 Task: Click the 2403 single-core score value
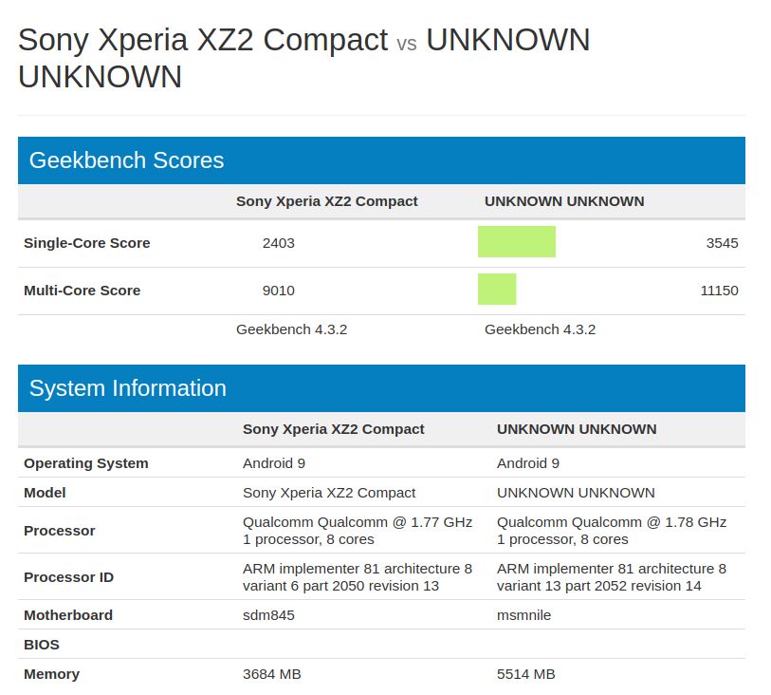278,243
